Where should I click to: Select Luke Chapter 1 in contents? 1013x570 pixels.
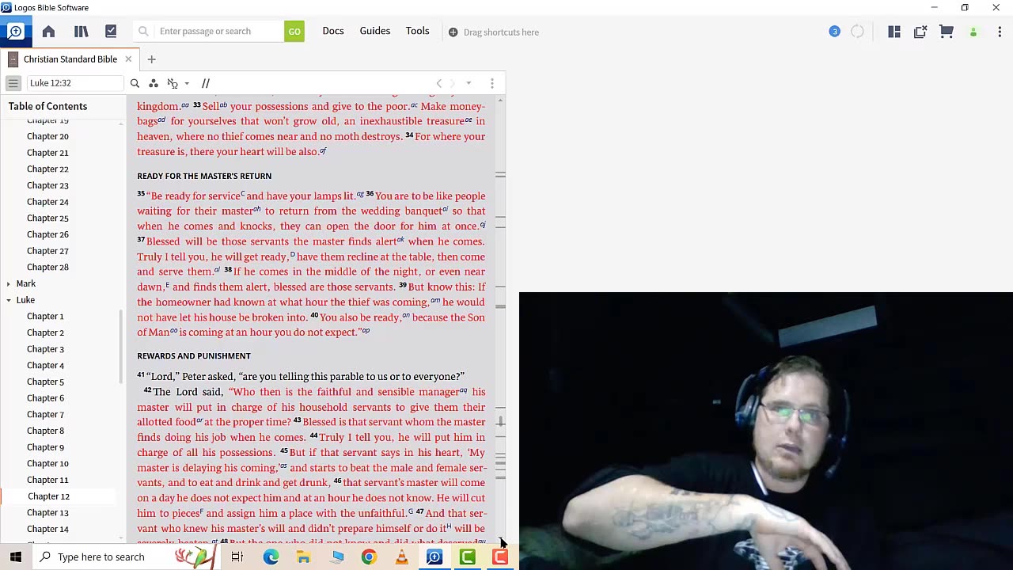point(45,316)
